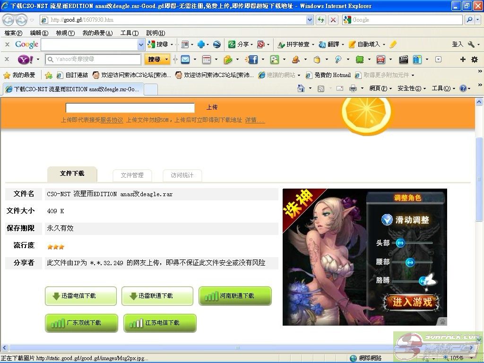
Task: Click the Print icon in command bar
Action: coord(353,88)
